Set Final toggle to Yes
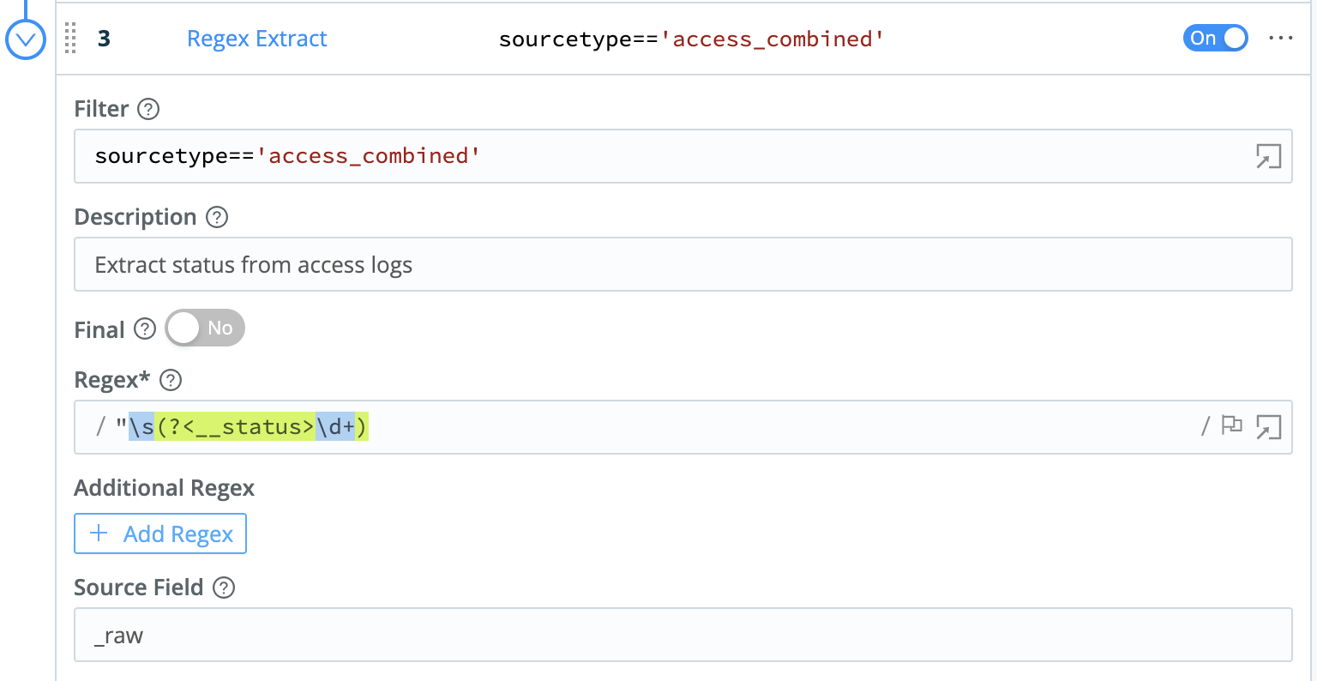The image size is (1317, 681). (204, 328)
